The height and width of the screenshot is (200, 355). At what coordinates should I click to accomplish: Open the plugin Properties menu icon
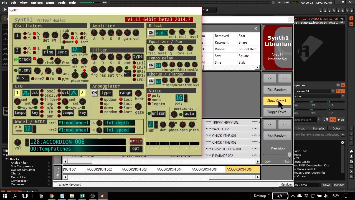tap(338, 85)
